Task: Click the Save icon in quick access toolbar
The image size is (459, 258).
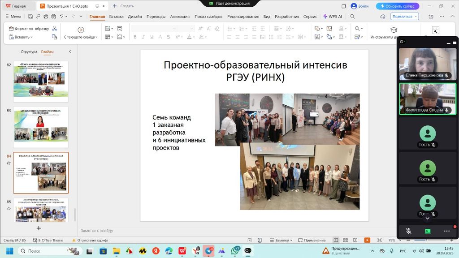Action: (30, 17)
